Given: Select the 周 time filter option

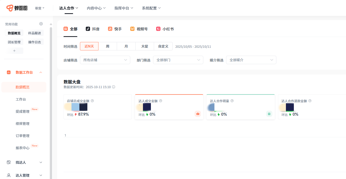Looking at the screenshot, I should (107, 46).
